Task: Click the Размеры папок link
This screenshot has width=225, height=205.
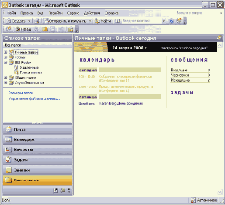Action: 21,93
